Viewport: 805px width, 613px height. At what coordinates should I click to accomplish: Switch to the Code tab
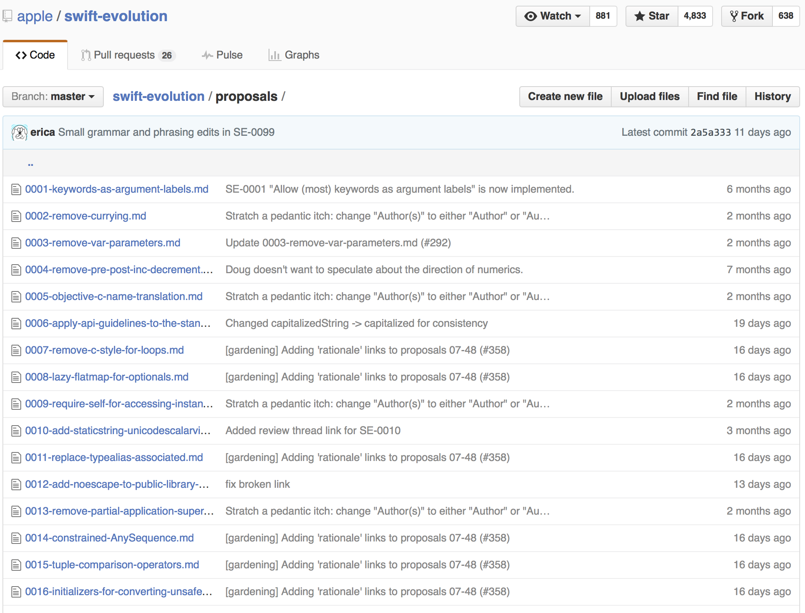pos(35,55)
